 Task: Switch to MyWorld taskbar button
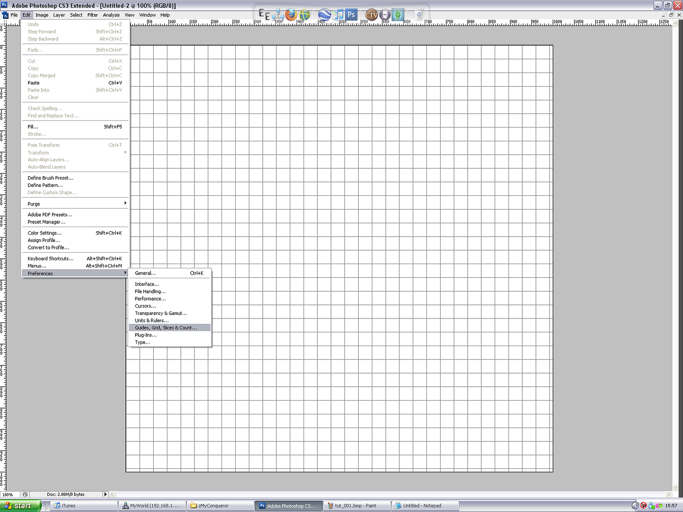point(152,505)
